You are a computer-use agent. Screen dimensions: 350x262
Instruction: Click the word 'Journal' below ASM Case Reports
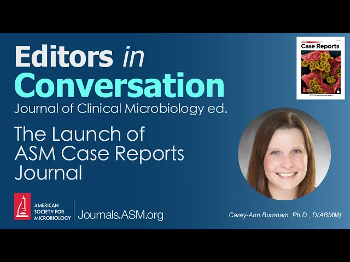[x=49, y=172]
